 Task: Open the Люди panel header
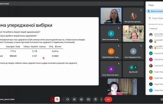click(x=151, y=5)
